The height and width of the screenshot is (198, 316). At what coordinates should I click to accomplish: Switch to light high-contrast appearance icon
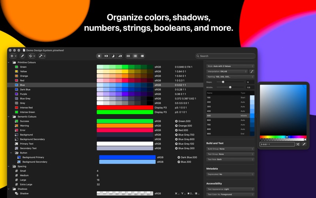coord(106,56)
